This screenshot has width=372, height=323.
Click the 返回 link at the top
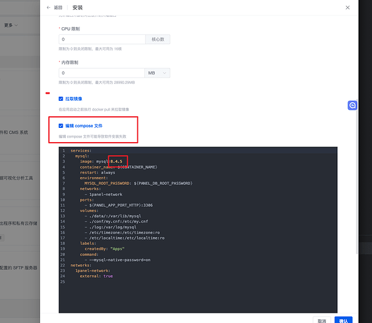pos(58,8)
